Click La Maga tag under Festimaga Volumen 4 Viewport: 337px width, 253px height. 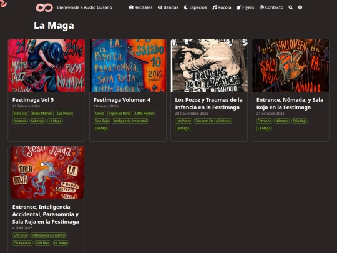101,128
